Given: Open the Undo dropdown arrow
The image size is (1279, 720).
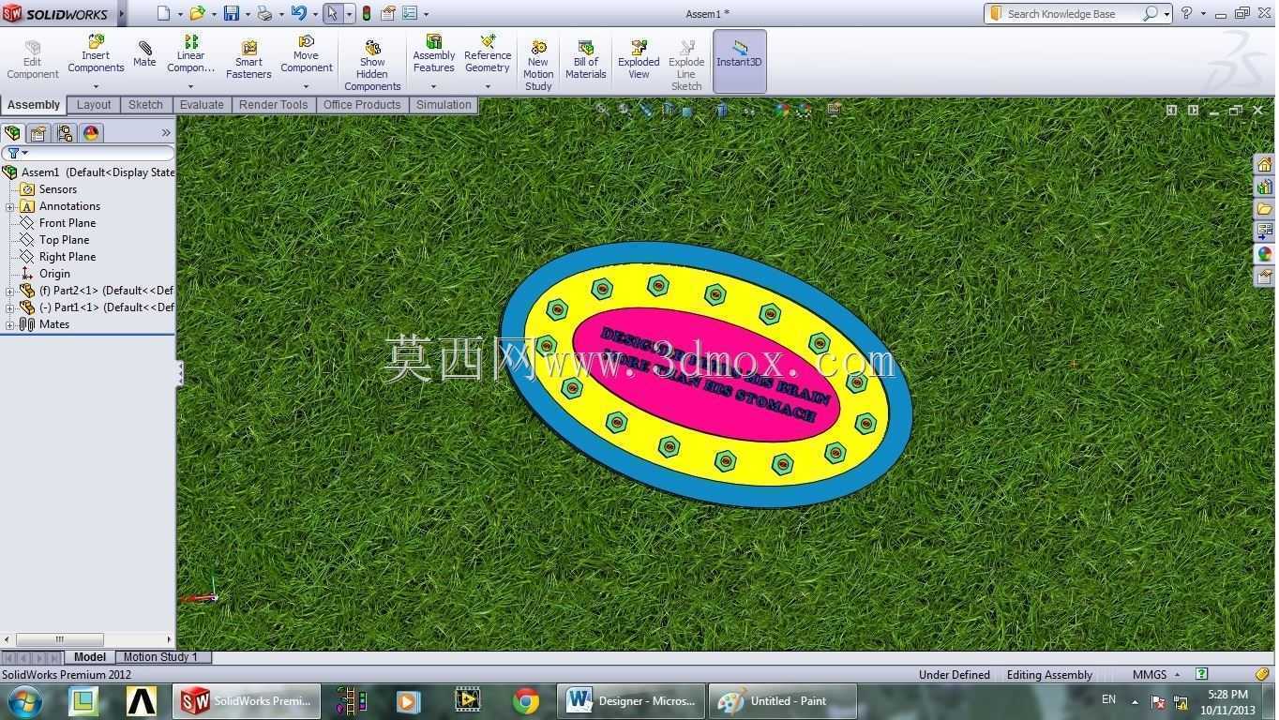Looking at the screenshot, I should click(314, 14).
